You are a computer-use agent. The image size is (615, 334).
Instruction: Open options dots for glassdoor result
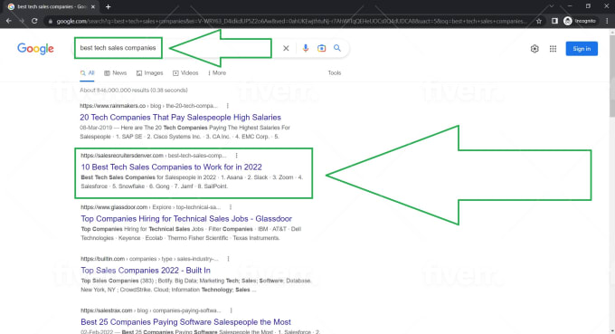pos(231,207)
